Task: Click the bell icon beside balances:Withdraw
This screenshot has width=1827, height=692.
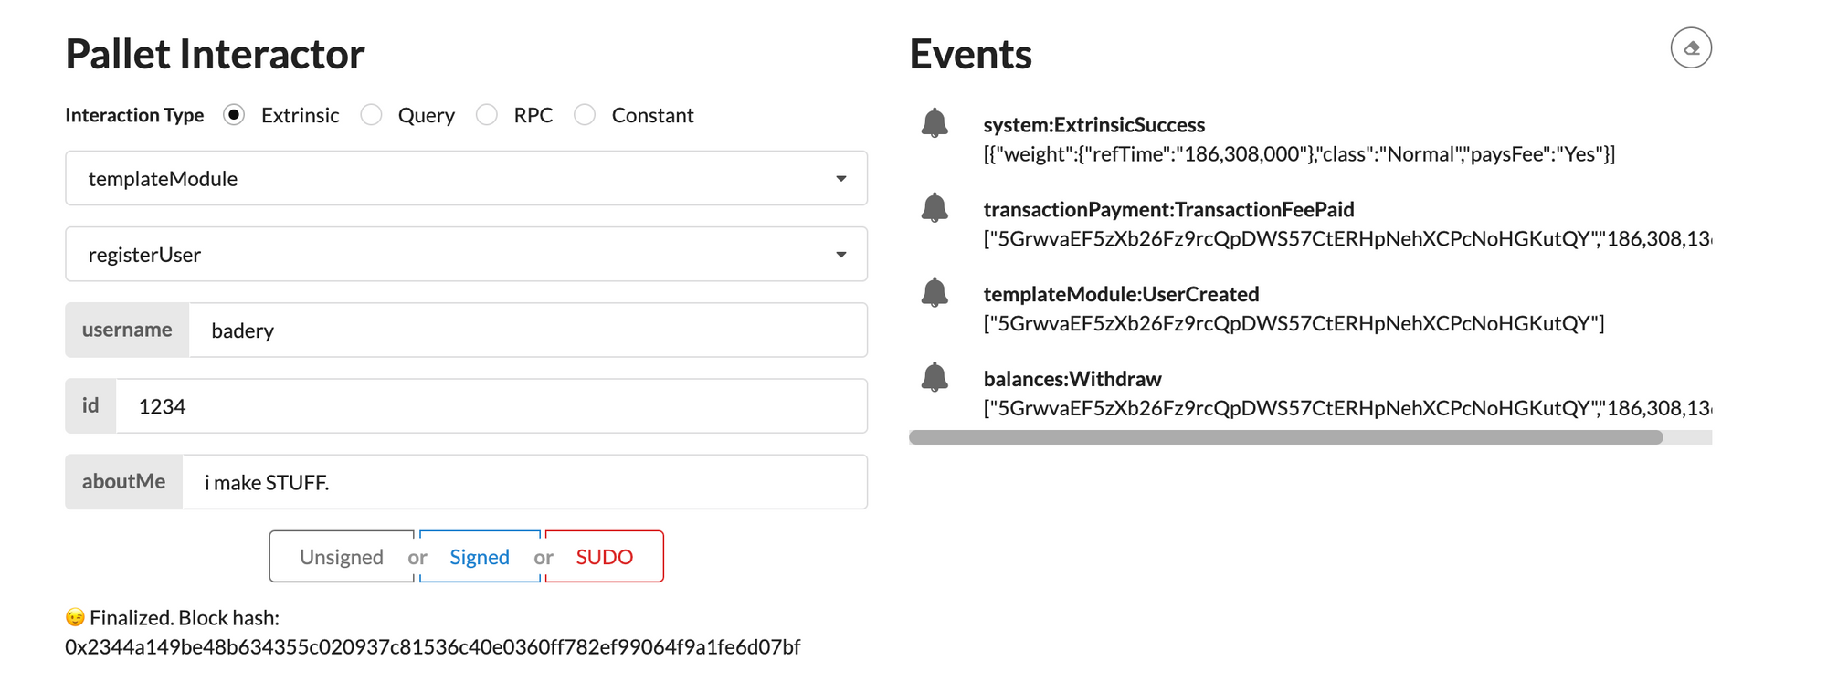Action: (x=935, y=377)
